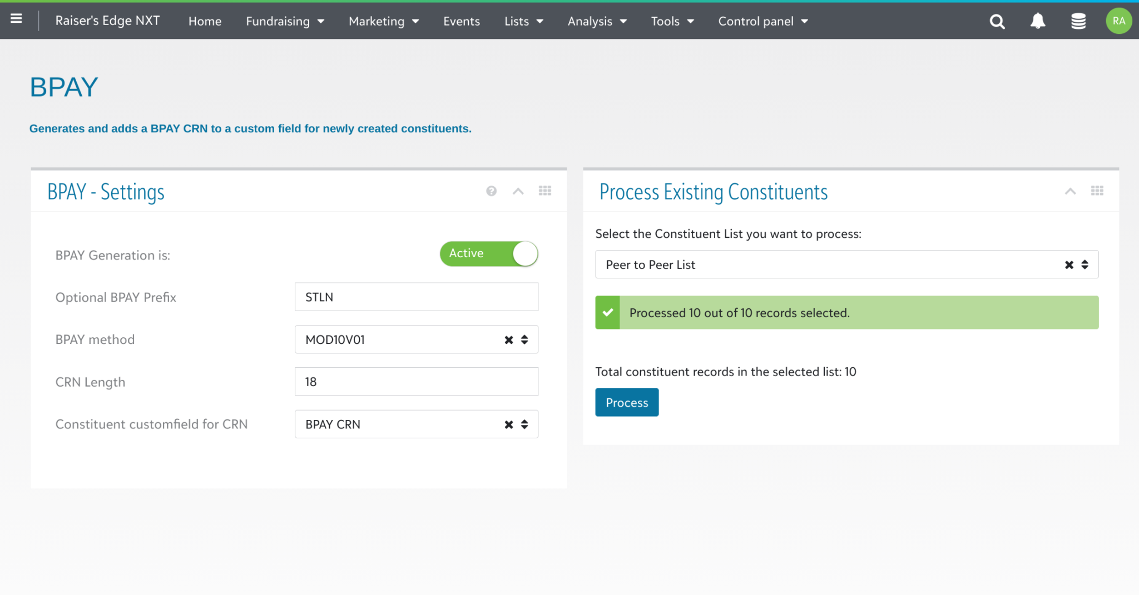Click grid icon in BPAY Settings panel
Viewport: 1139px width, 595px height.
pos(545,191)
